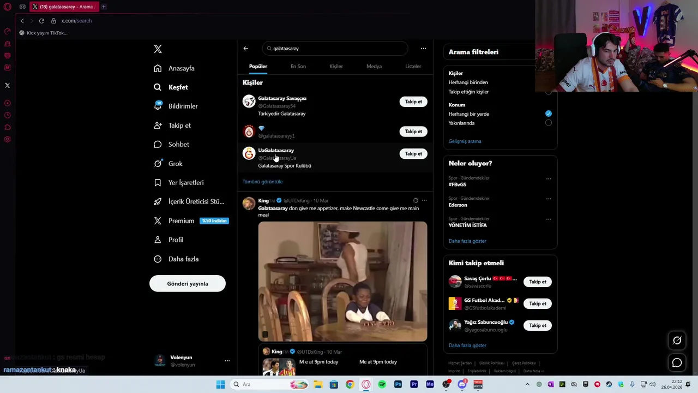This screenshot has width=698, height=393.
Task: Switch to Kişiler tab
Action: pos(336,67)
